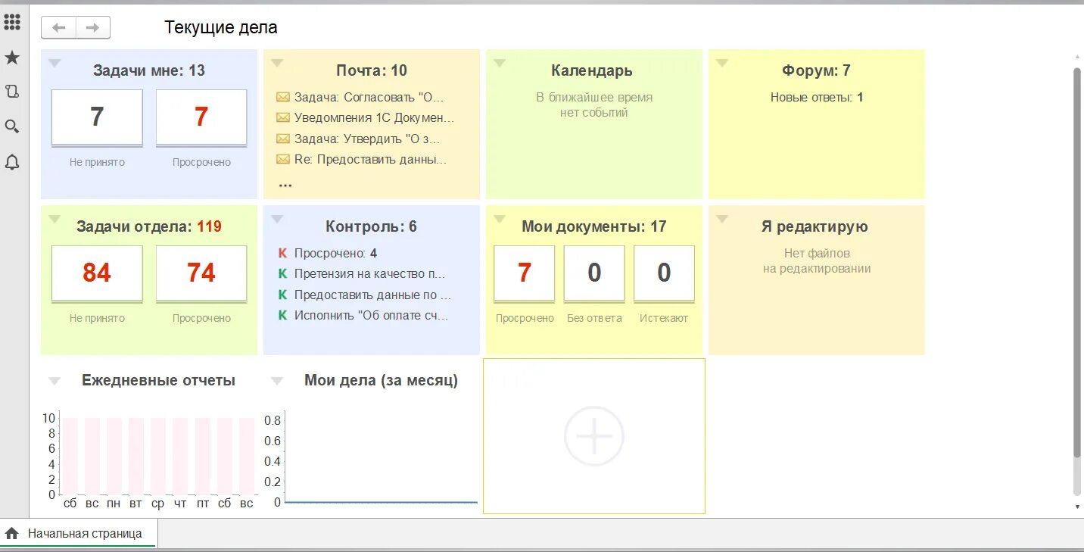Open Мои документы overdue count 7
The height and width of the screenshot is (552, 1084).
tap(525, 273)
